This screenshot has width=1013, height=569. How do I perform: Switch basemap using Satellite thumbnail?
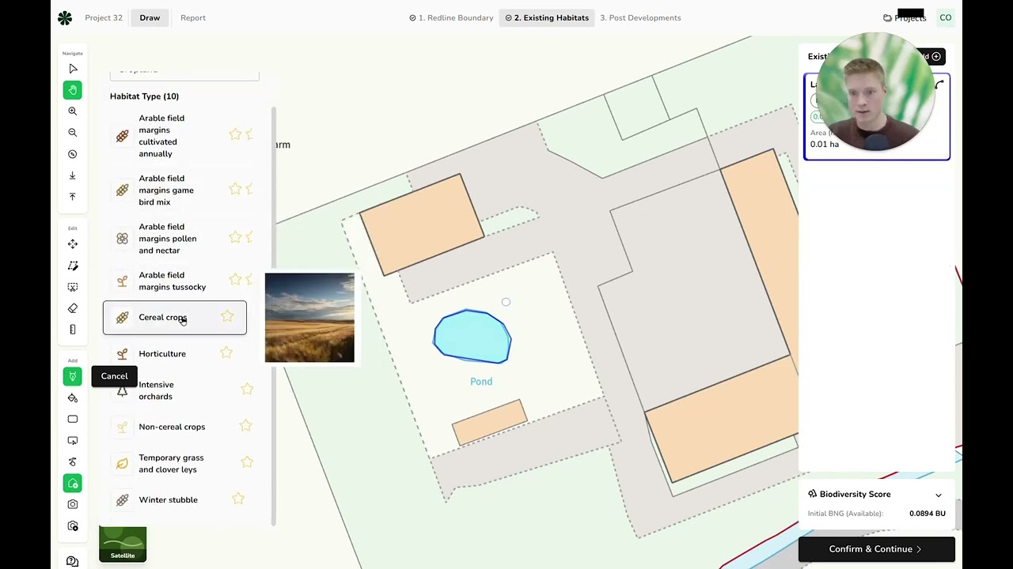(123, 544)
